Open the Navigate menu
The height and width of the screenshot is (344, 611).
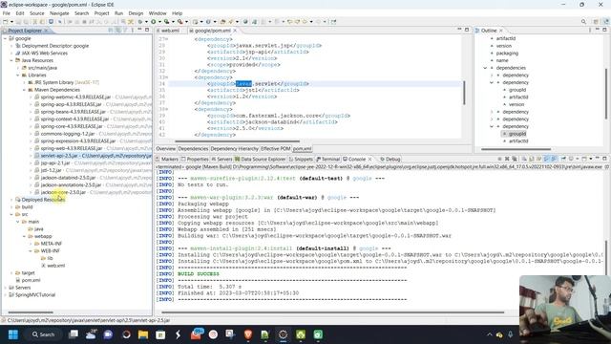[x=59, y=13]
